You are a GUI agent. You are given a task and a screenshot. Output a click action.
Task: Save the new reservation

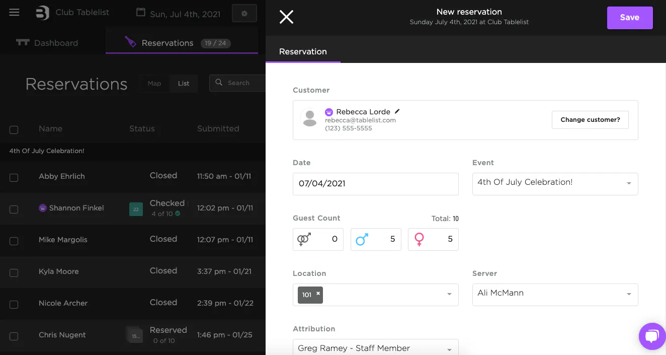click(x=629, y=18)
